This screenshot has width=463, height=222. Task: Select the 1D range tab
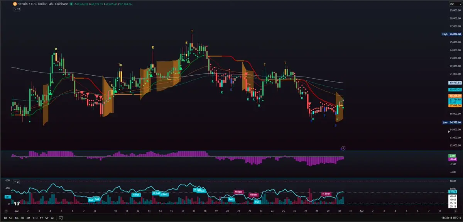(x=6, y=218)
